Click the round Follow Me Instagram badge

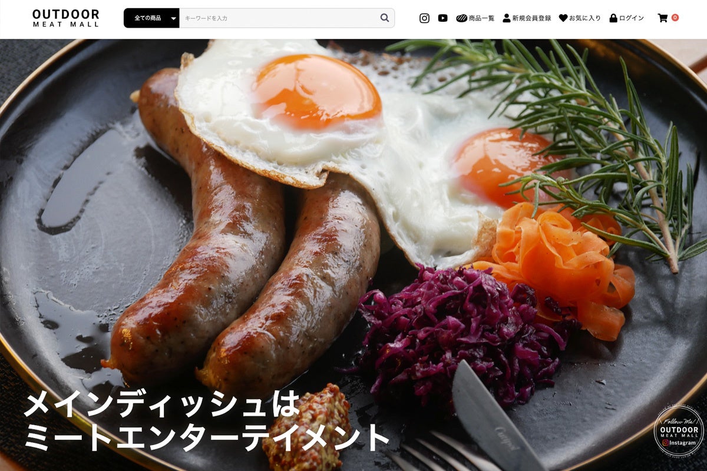pyautogui.click(x=679, y=430)
